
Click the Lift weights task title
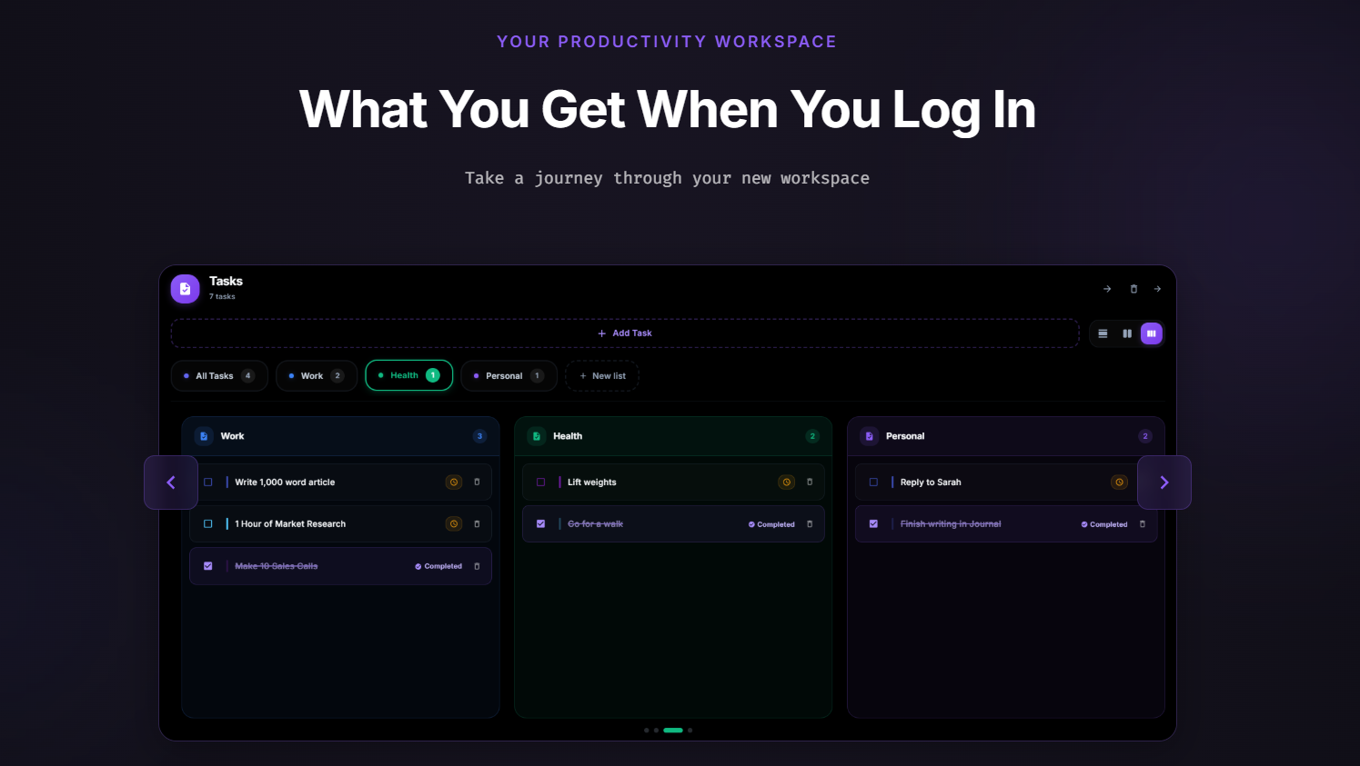coord(592,482)
